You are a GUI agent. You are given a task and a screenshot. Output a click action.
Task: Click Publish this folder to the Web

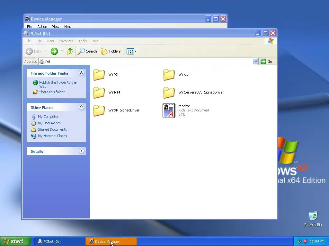(x=58, y=84)
